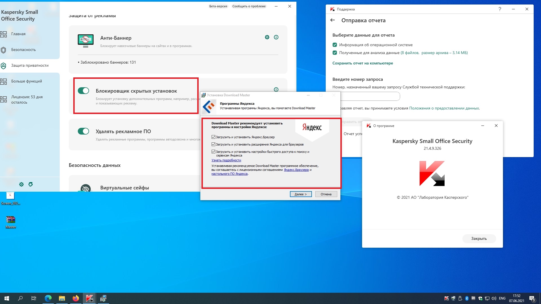The image size is (541, 304).
Task: Open Яндекс.Браузера license link
Action: tap(296, 170)
